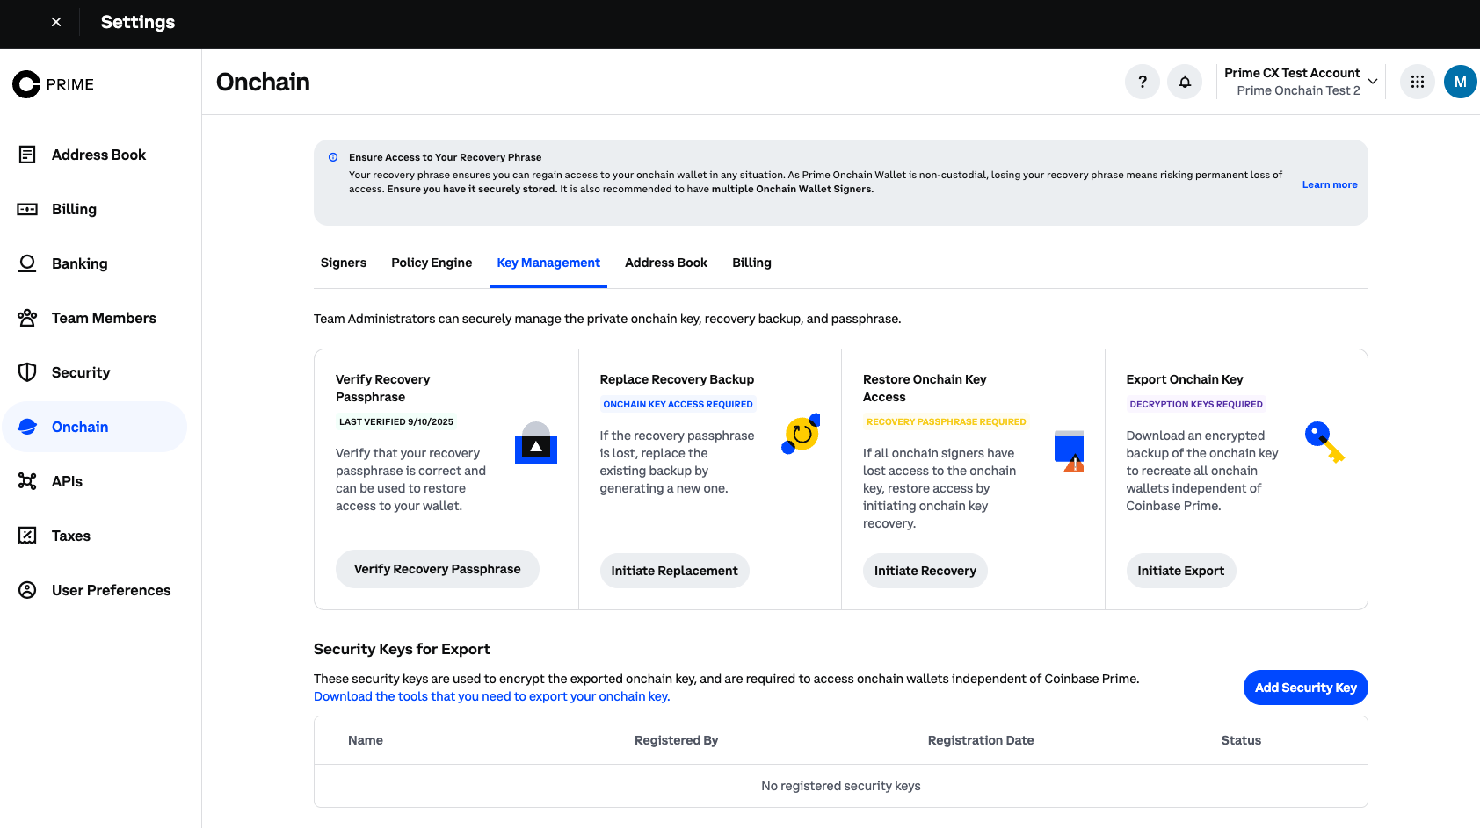Open the notifications bell

(1185, 81)
